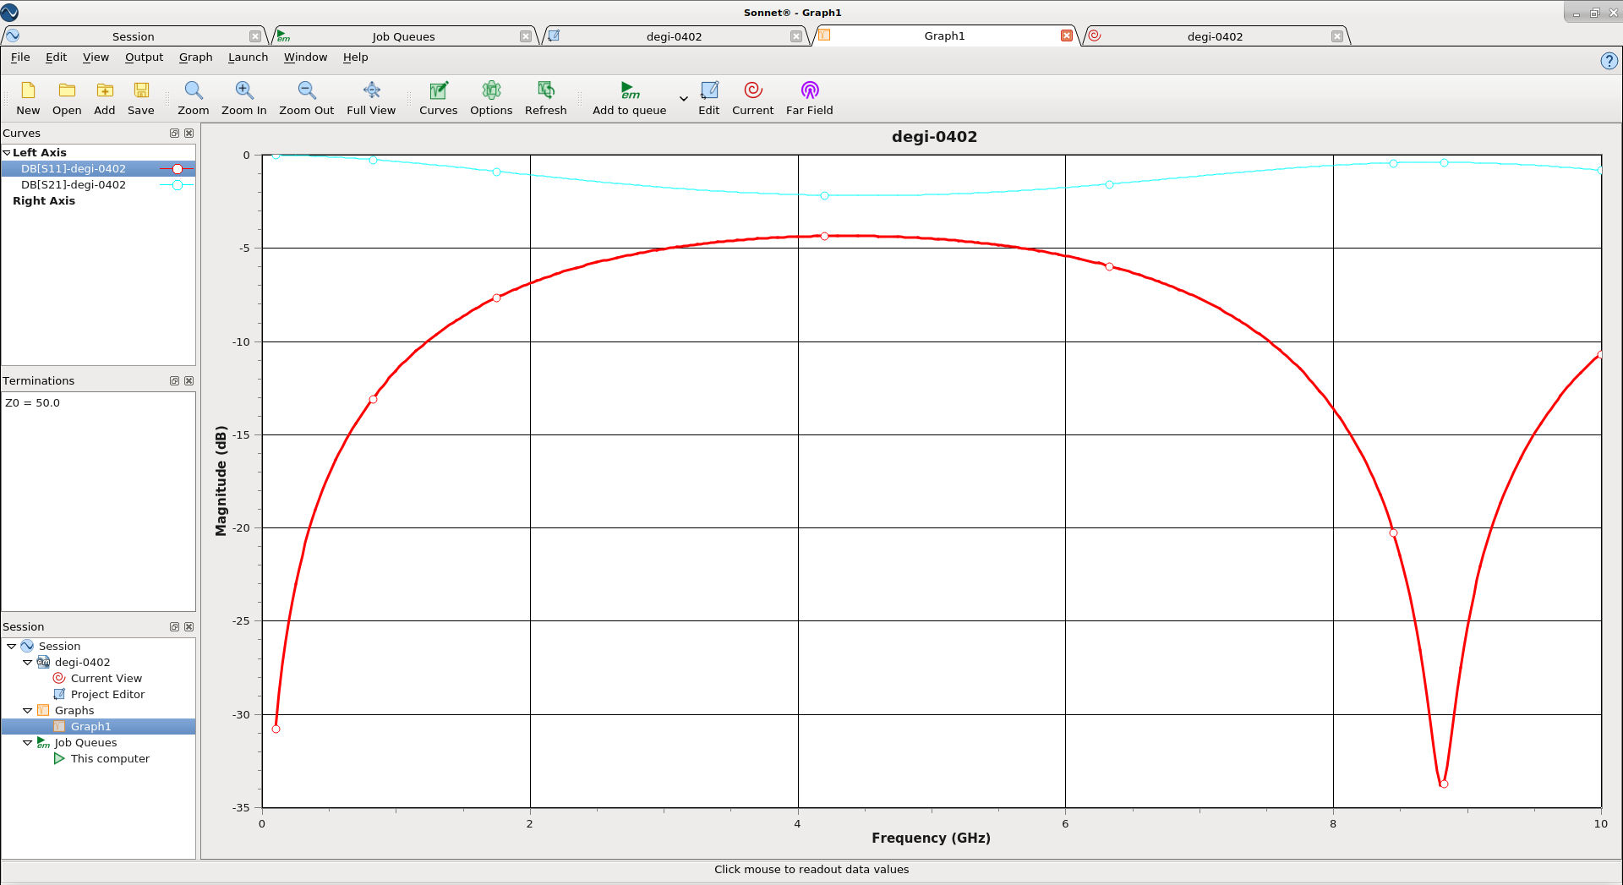Select Graph1 in session tree

[90, 727]
